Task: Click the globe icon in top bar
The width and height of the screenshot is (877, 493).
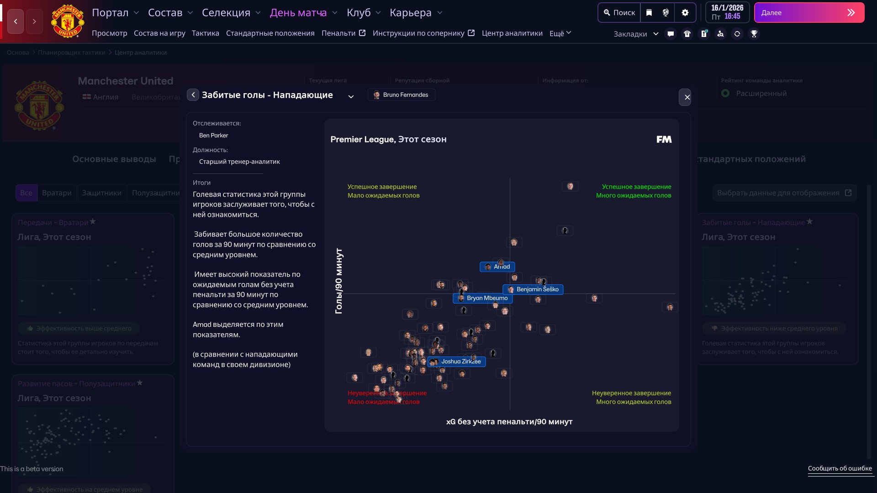Action: [666, 13]
